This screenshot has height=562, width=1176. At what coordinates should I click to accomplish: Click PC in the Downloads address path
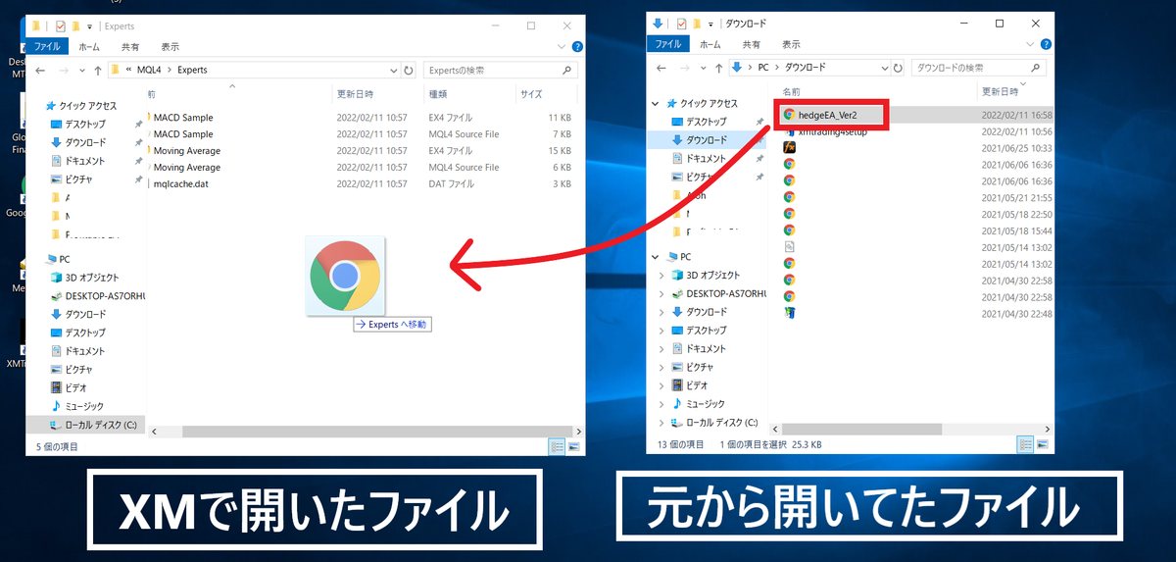761,68
